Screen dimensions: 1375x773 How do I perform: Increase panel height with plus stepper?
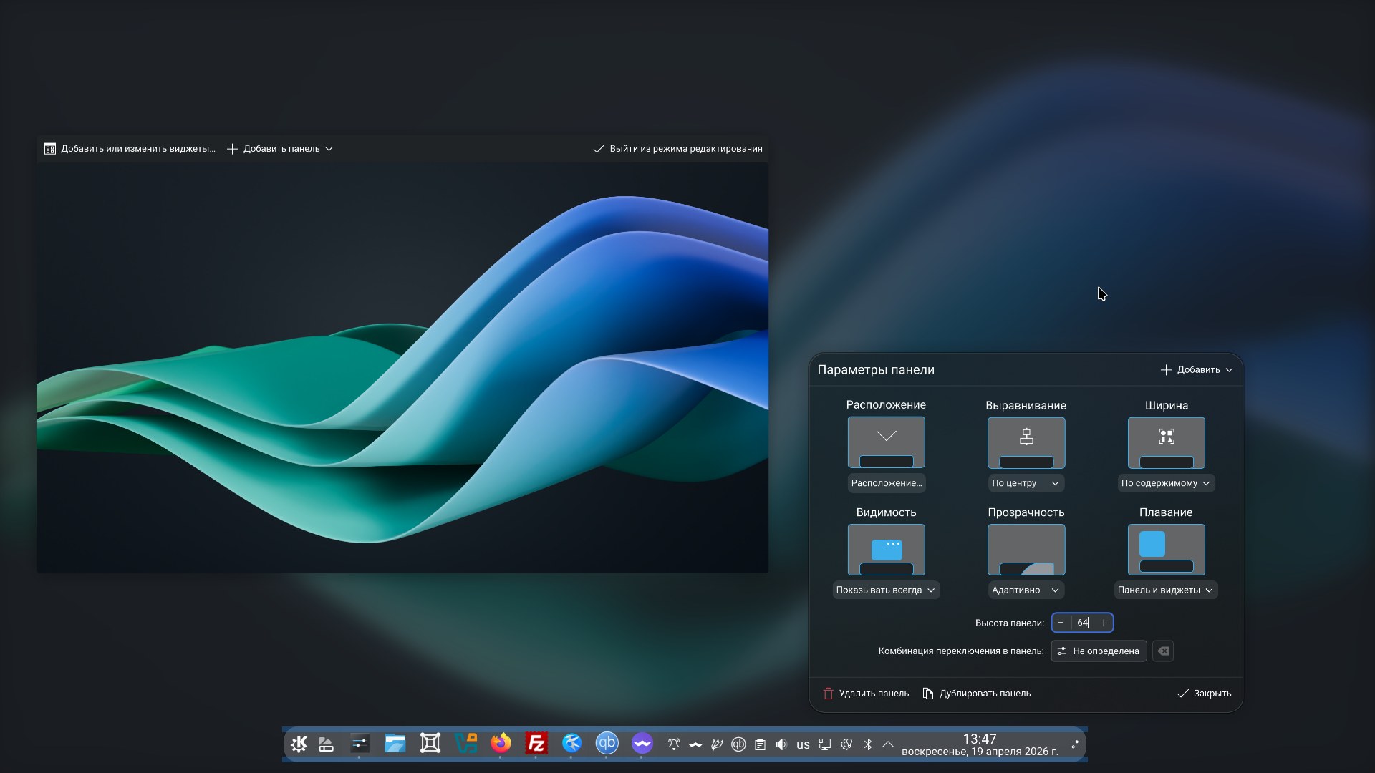(1104, 623)
